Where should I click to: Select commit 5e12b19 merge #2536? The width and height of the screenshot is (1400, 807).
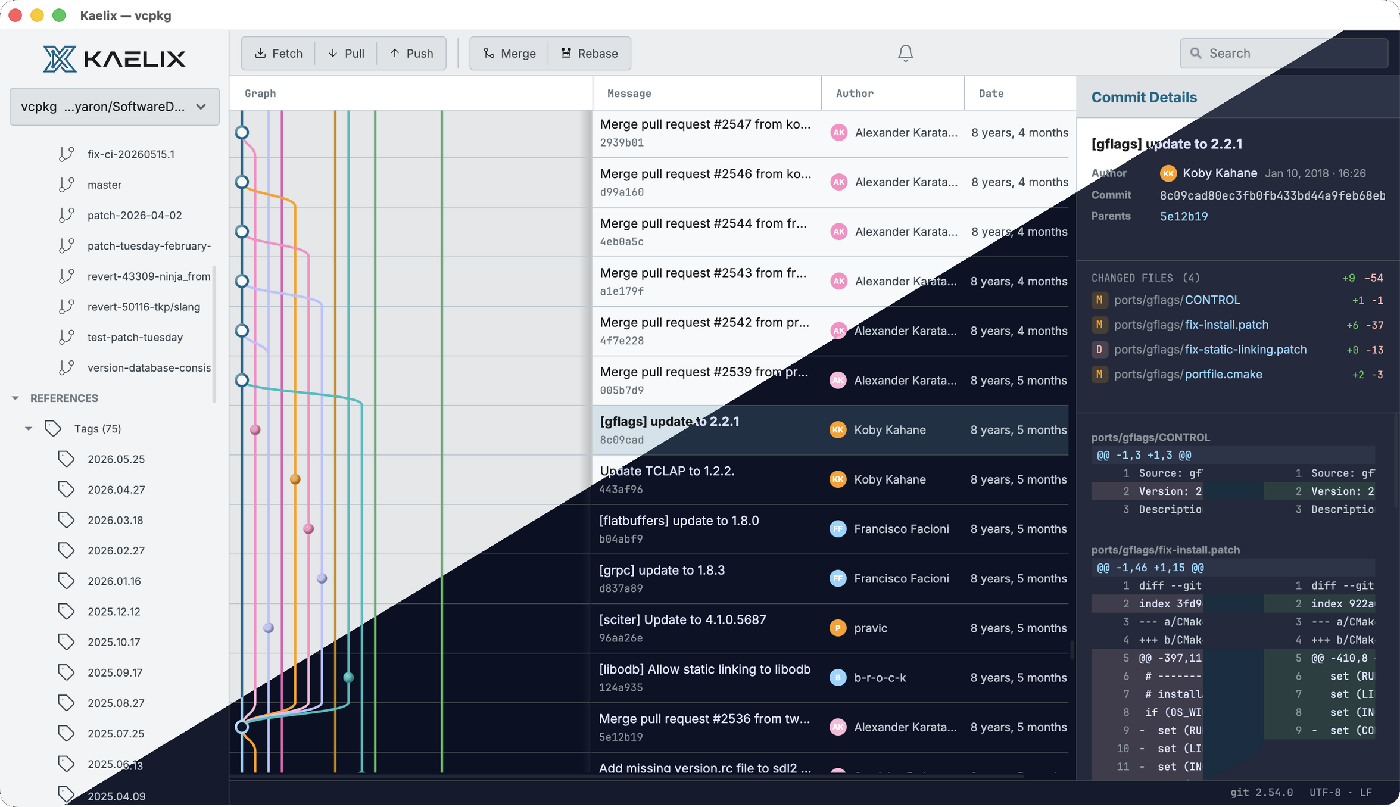click(830, 727)
